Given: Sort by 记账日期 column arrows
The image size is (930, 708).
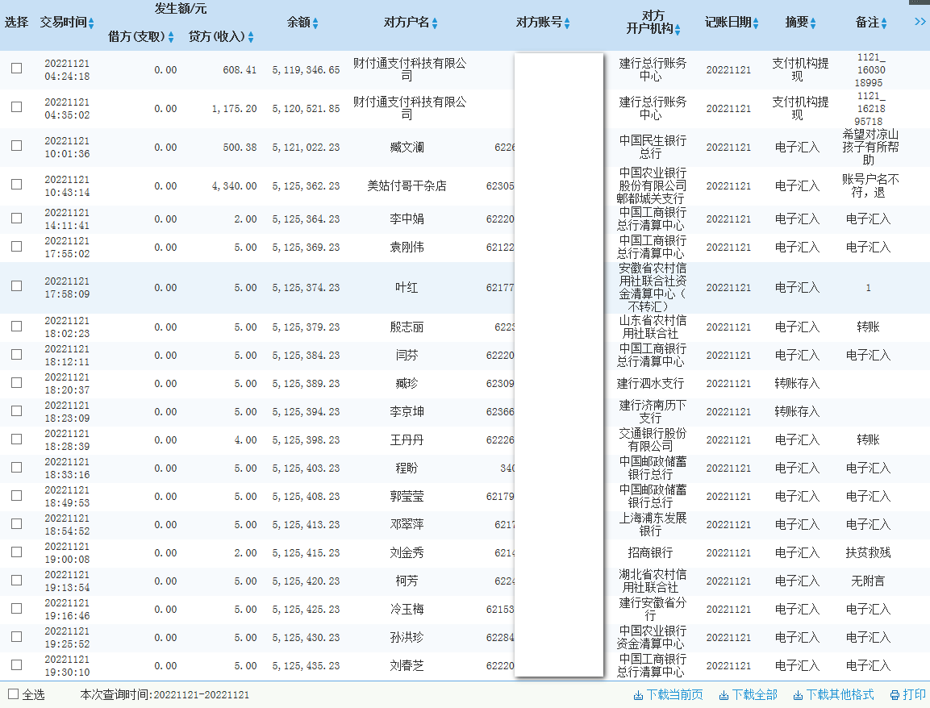Looking at the screenshot, I should coord(756,23).
